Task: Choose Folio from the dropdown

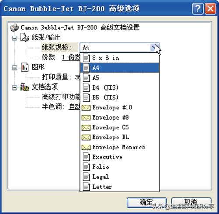Action: [120, 167]
